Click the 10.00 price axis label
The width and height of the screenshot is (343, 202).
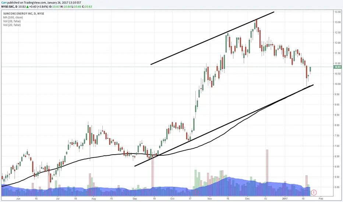[338, 84]
